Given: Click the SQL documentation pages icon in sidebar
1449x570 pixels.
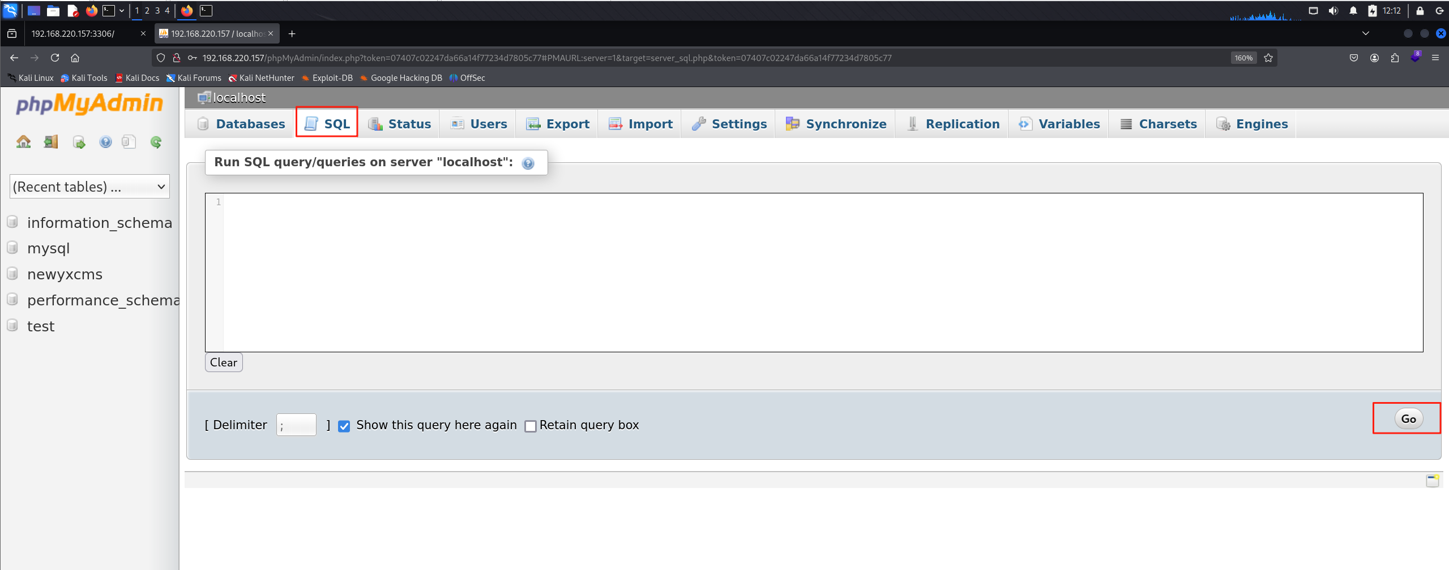Looking at the screenshot, I should 129,141.
